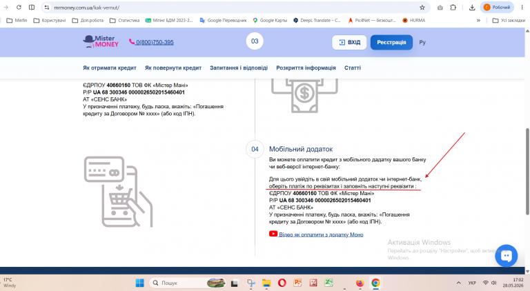This screenshot has width=530, height=291.
Task: Expand the hidden bookmarks chevron
Action: pyautogui.click(x=479, y=20)
